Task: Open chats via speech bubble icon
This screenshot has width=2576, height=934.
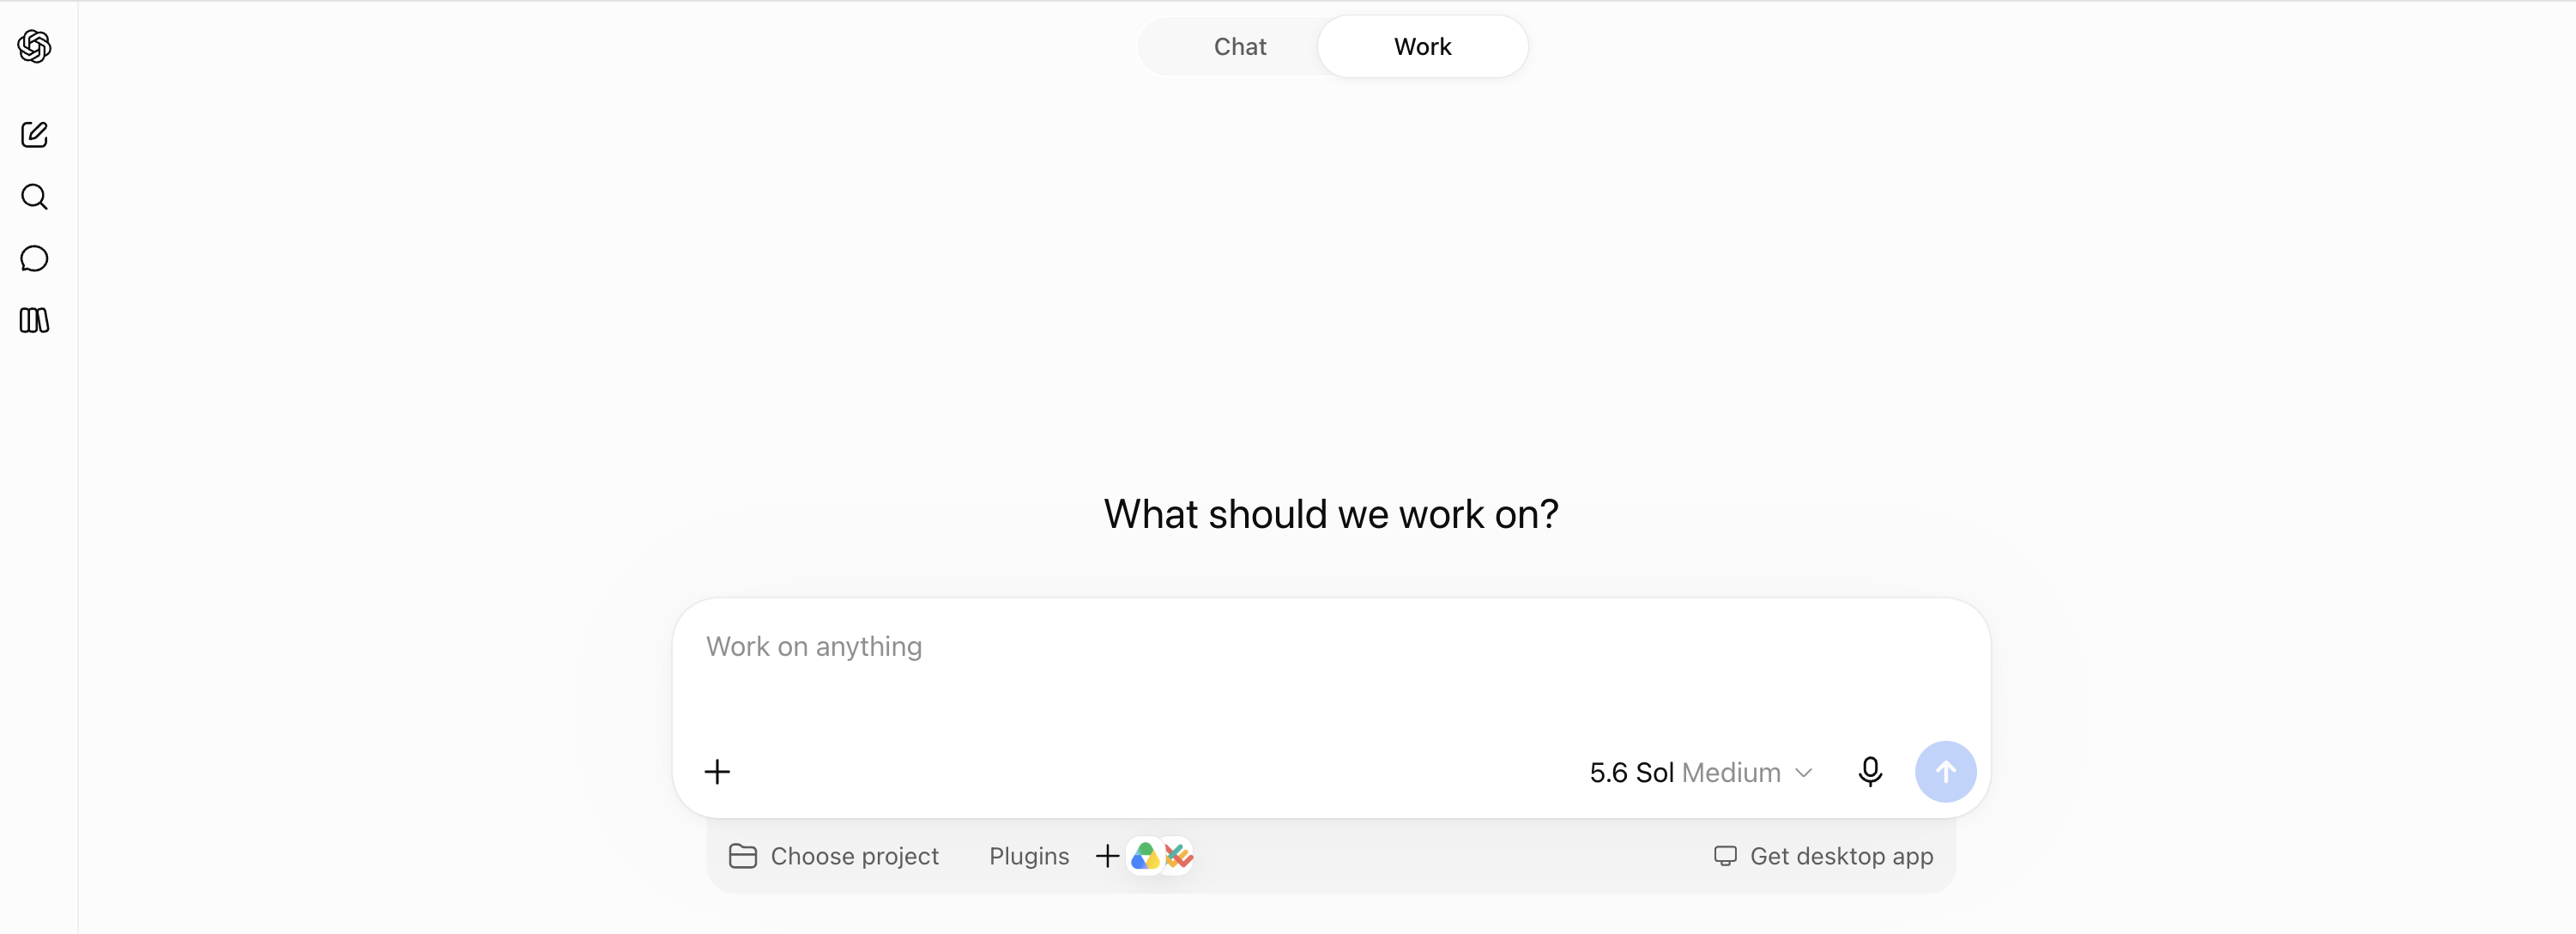Action: [34, 258]
